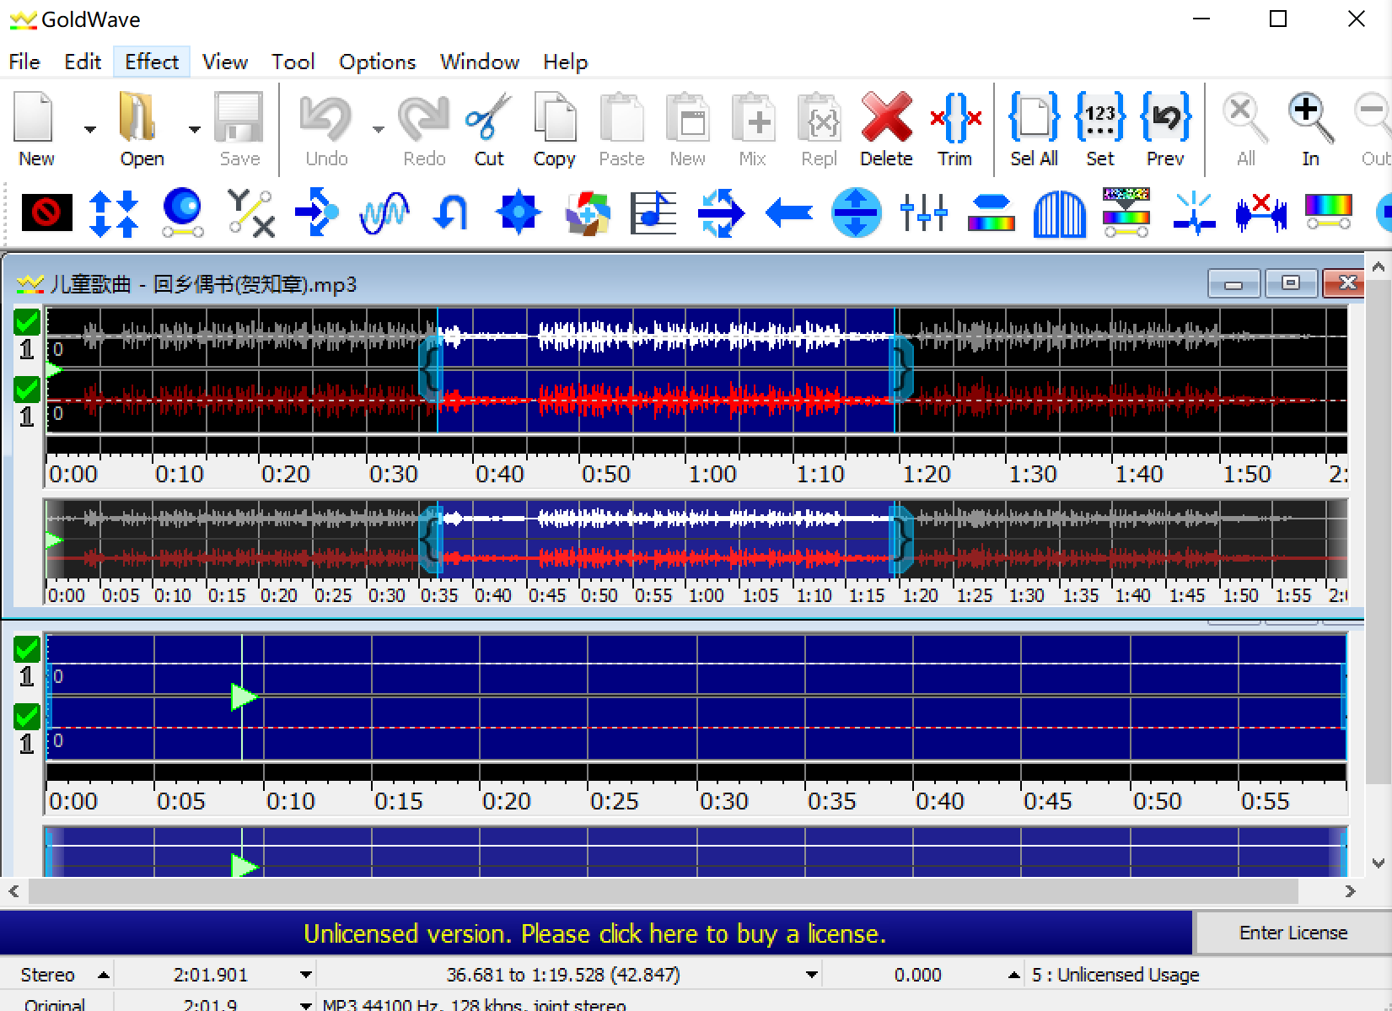Open the equalizer sliders effect icon

[923, 212]
